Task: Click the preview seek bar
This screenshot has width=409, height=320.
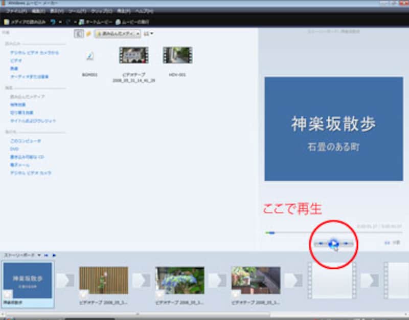Action: (332, 233)
